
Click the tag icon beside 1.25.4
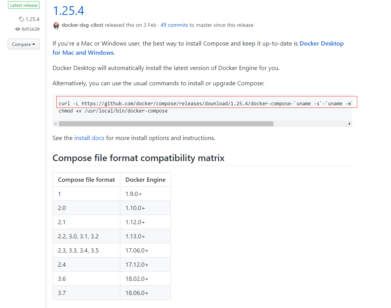pos(22,19)
